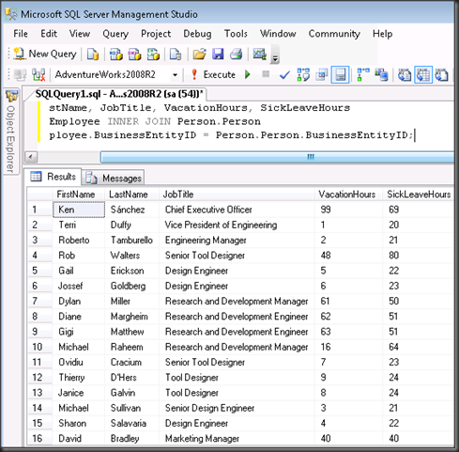
Task: Open the Window menu
Action: [278, 34]
